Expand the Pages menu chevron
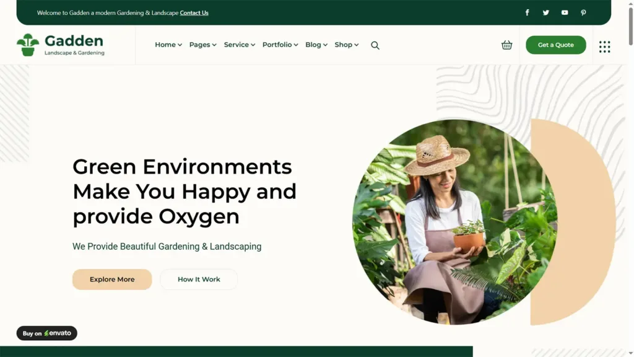Viewport: 634px width, 357px height. [x=214, y=45]
